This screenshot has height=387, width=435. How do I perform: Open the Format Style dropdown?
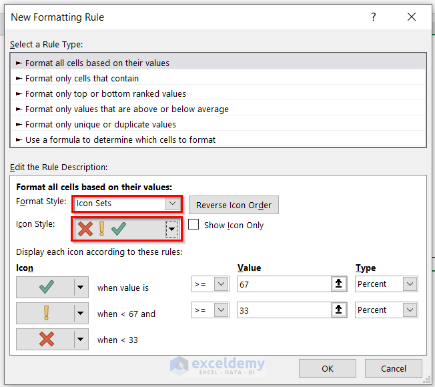[x=173, y=203]
